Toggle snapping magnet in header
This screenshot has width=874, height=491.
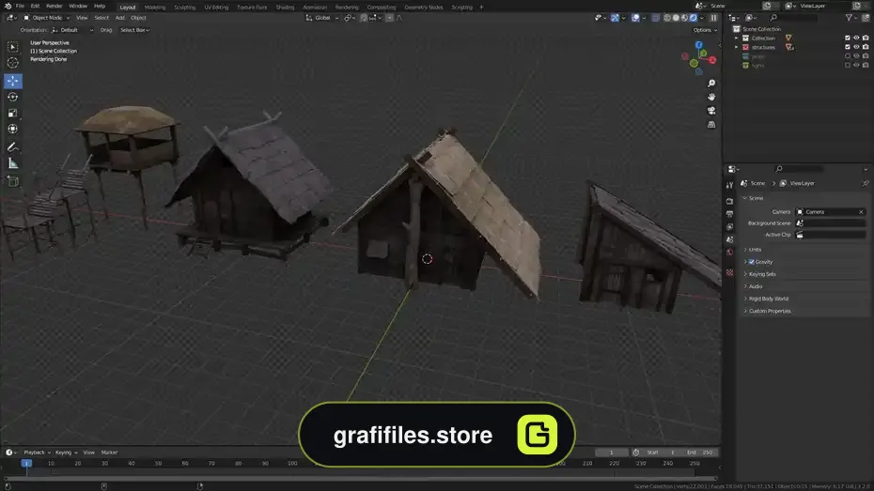click(x=364, y=18)
